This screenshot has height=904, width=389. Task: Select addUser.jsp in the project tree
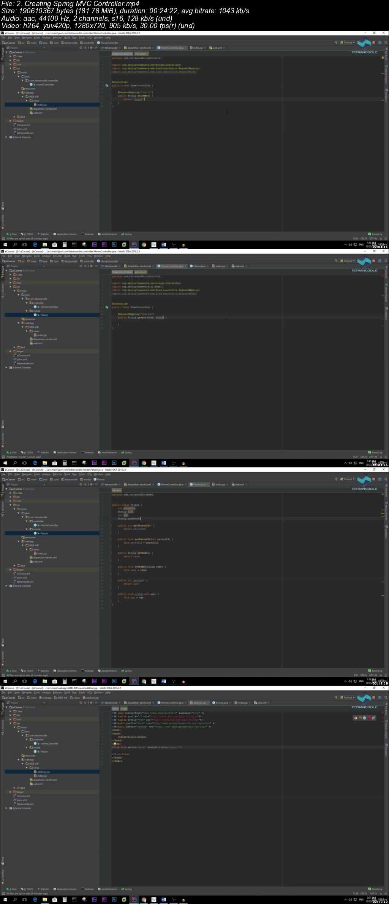(43, 772)
